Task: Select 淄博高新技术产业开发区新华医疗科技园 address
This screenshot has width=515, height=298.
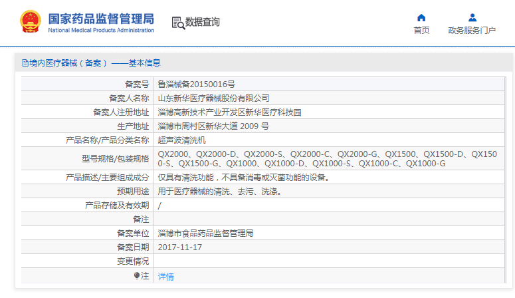Action: (229, 112)
